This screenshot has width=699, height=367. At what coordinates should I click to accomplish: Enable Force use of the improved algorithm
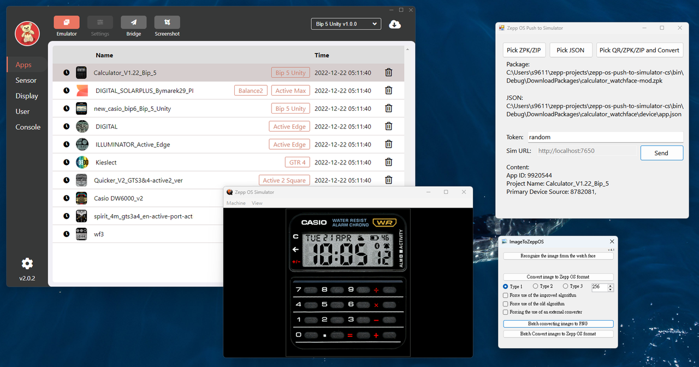[x=506, y=295]
